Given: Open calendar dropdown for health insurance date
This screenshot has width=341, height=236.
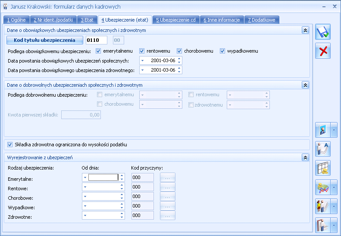Looking at the screenshot, I should click(143, 70).
